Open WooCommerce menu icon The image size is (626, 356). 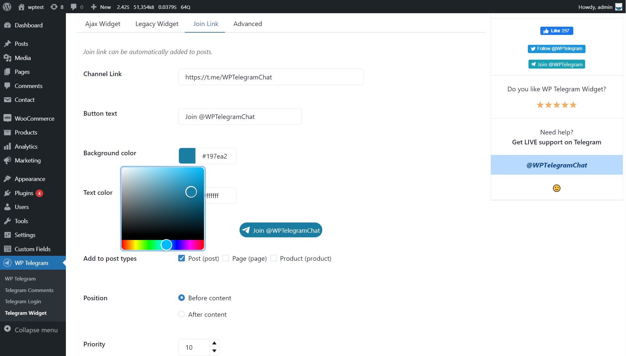[8, 119]
